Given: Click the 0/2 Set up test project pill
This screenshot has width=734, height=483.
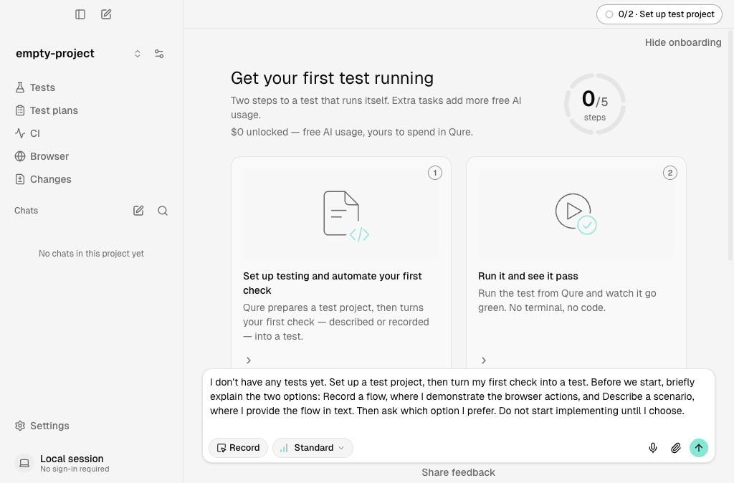Looking at the screenshot, I should pyautogui.click(x=659, y=14).
